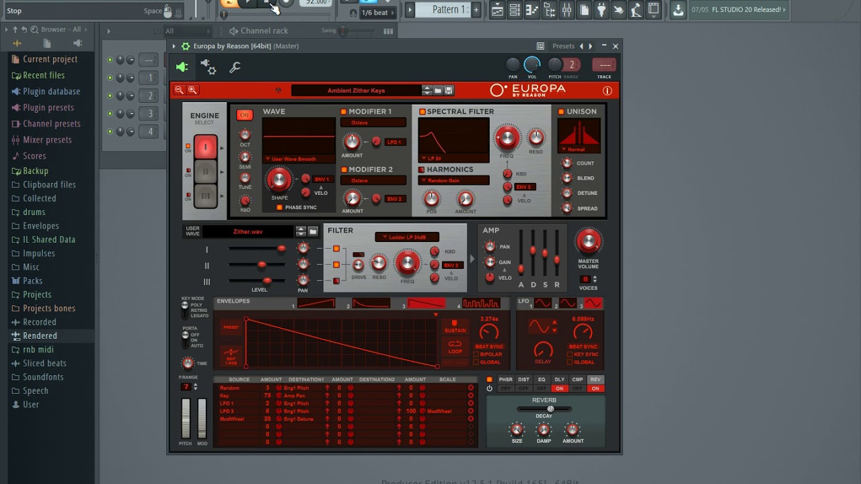Open the plugin picker plug icon
Screen dimensions: 861x484
[601, 9]
